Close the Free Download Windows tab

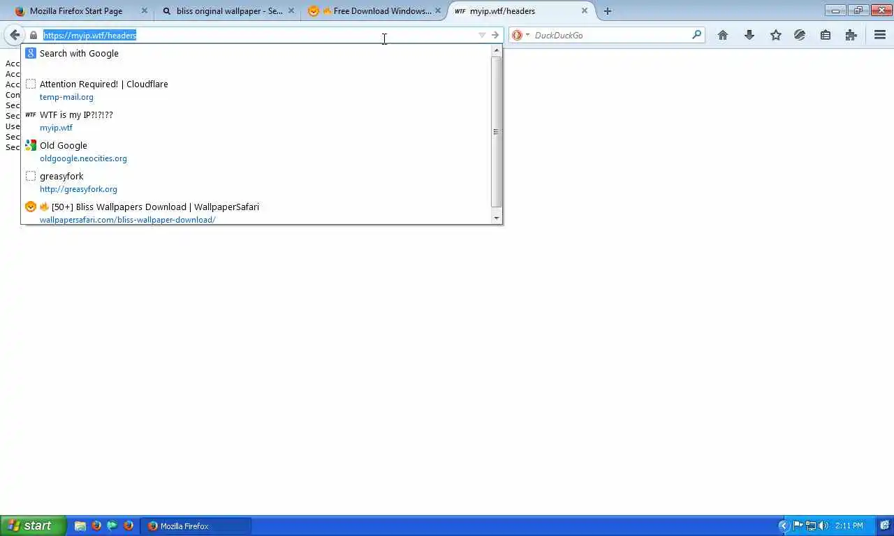click(x=438, y=10)
